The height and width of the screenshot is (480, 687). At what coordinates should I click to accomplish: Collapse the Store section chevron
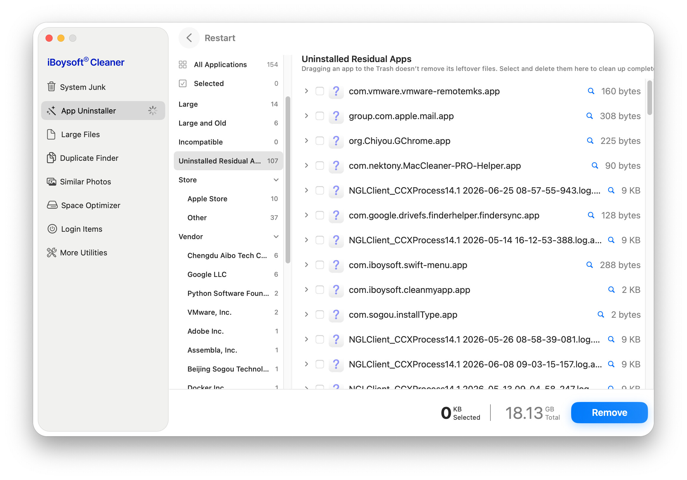pos(276,180)
